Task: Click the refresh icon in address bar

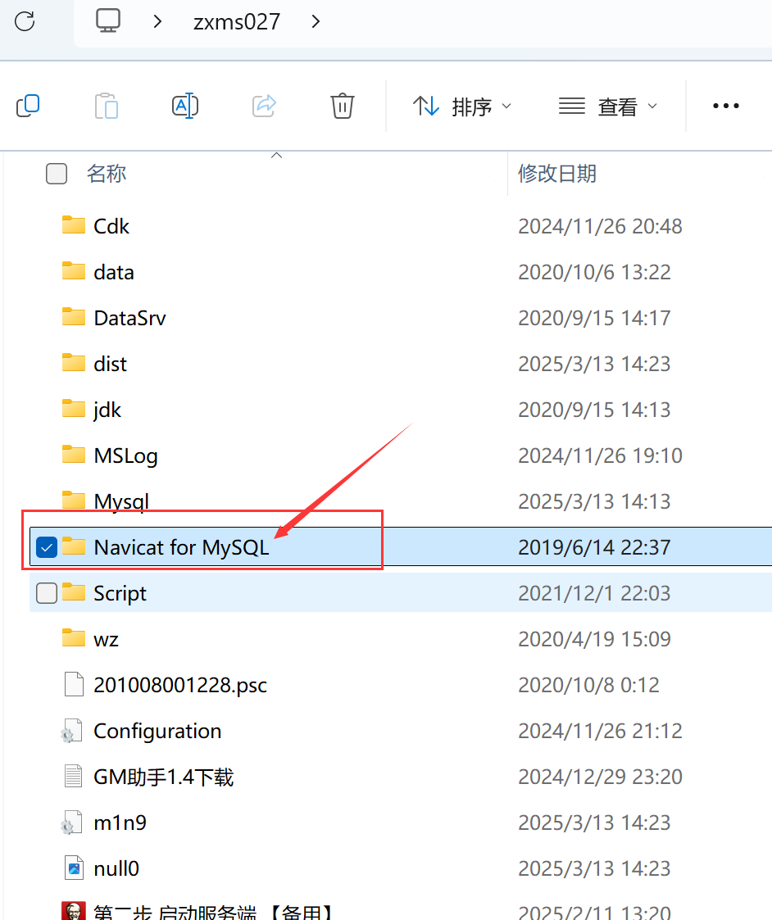Action: (x=25, y=21)
